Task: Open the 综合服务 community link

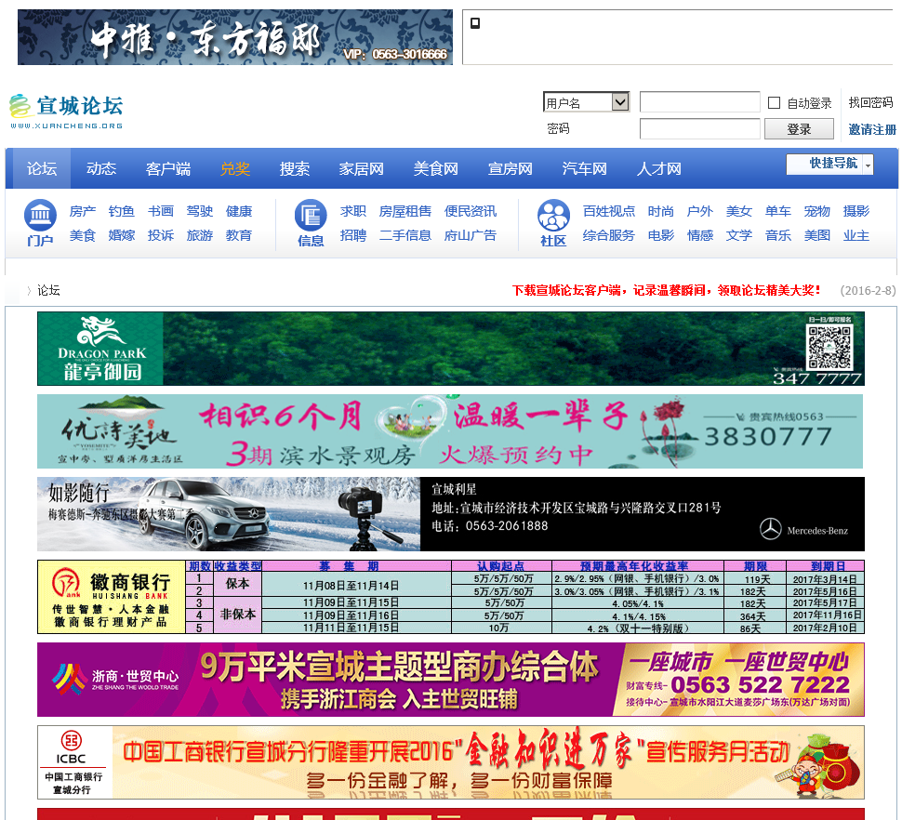Action: pos(609,235)
